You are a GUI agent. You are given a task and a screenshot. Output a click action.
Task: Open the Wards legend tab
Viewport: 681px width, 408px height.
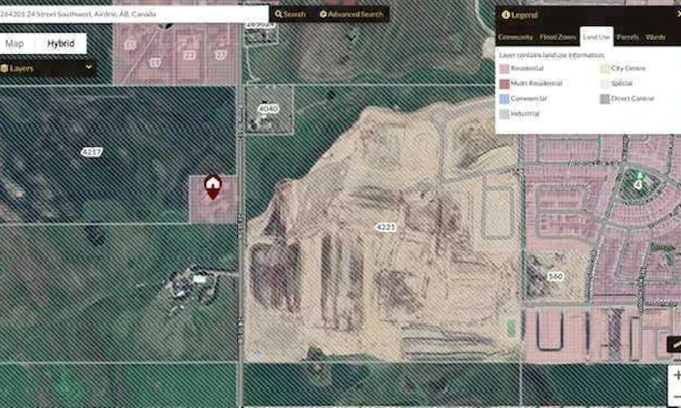point(655,37)
